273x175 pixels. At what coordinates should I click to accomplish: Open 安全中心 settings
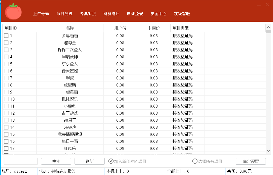[x=158, y=14]
